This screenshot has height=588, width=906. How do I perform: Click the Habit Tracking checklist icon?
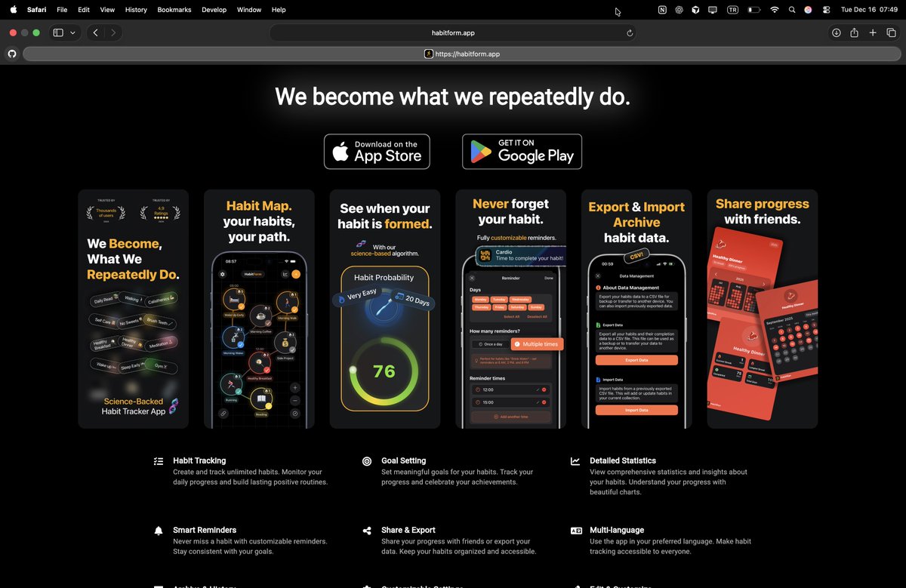click(x=159, y=460)
